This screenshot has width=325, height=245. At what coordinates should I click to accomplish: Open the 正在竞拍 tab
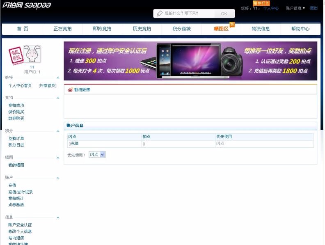(63, 29)
